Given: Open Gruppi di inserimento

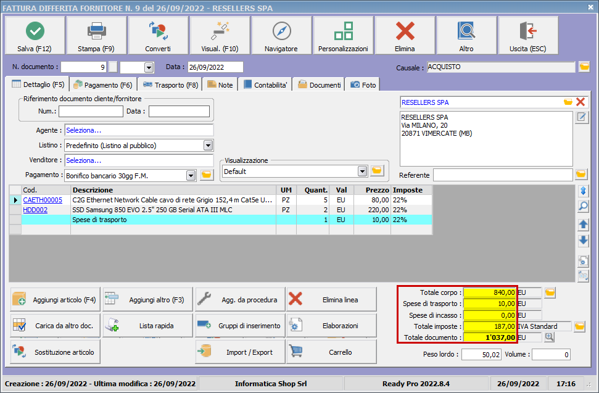Looking at the screenshot, I should [240, 325].
